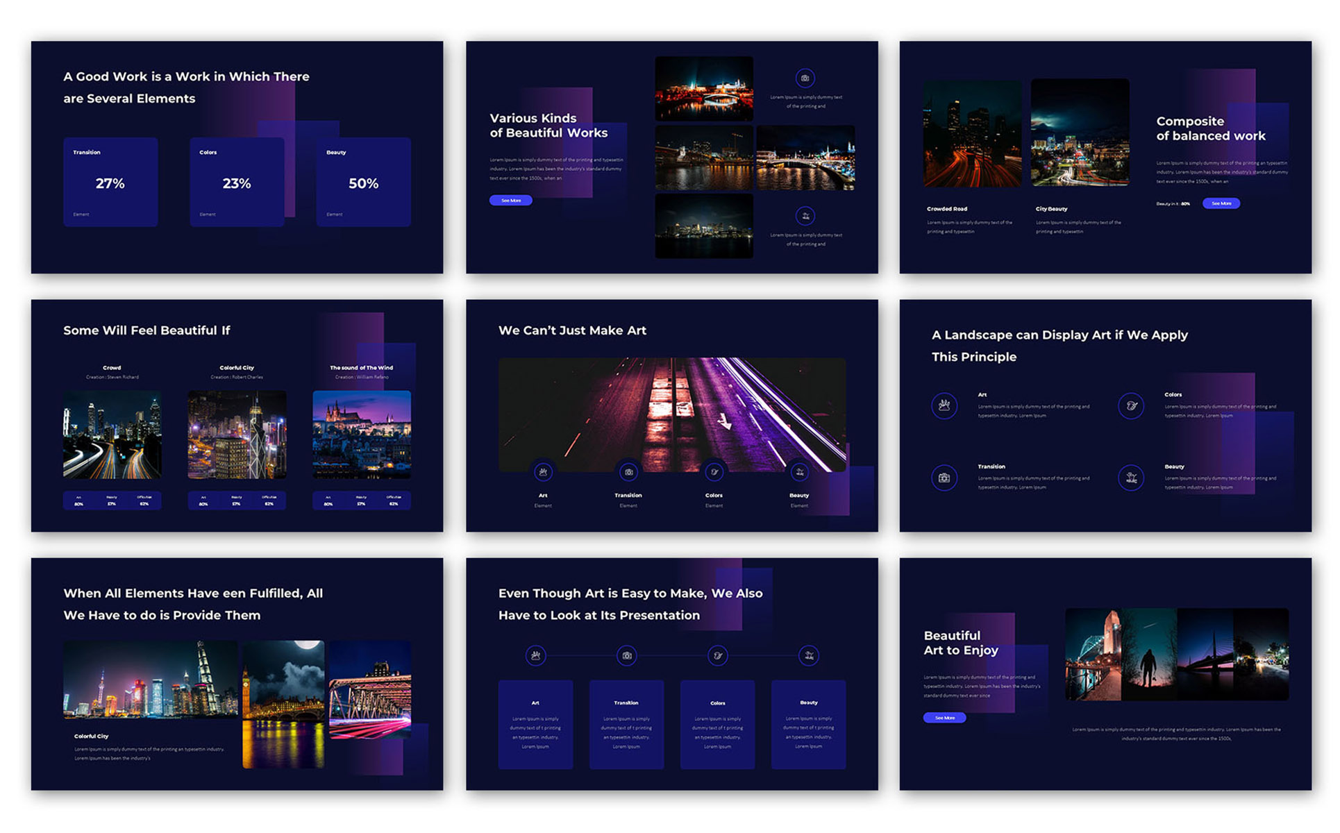Click 'See More' on 'Composite of balanced work' slide
This screenshot has height=833, width=1340.
coord(1221,203)
